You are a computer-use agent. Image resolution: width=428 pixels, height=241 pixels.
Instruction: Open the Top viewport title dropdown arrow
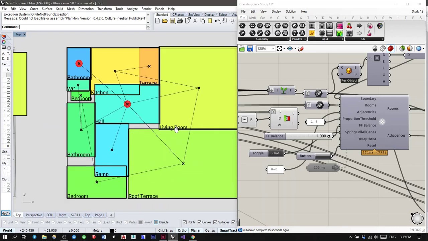(x=24, y=34)
